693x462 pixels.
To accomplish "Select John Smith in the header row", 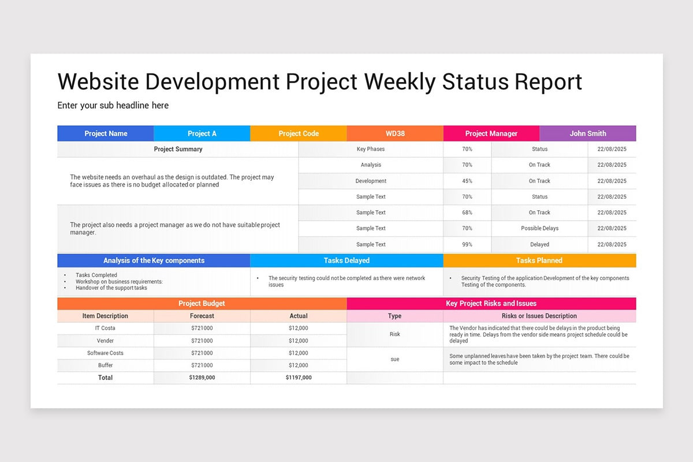I will (x=587, y=133).
